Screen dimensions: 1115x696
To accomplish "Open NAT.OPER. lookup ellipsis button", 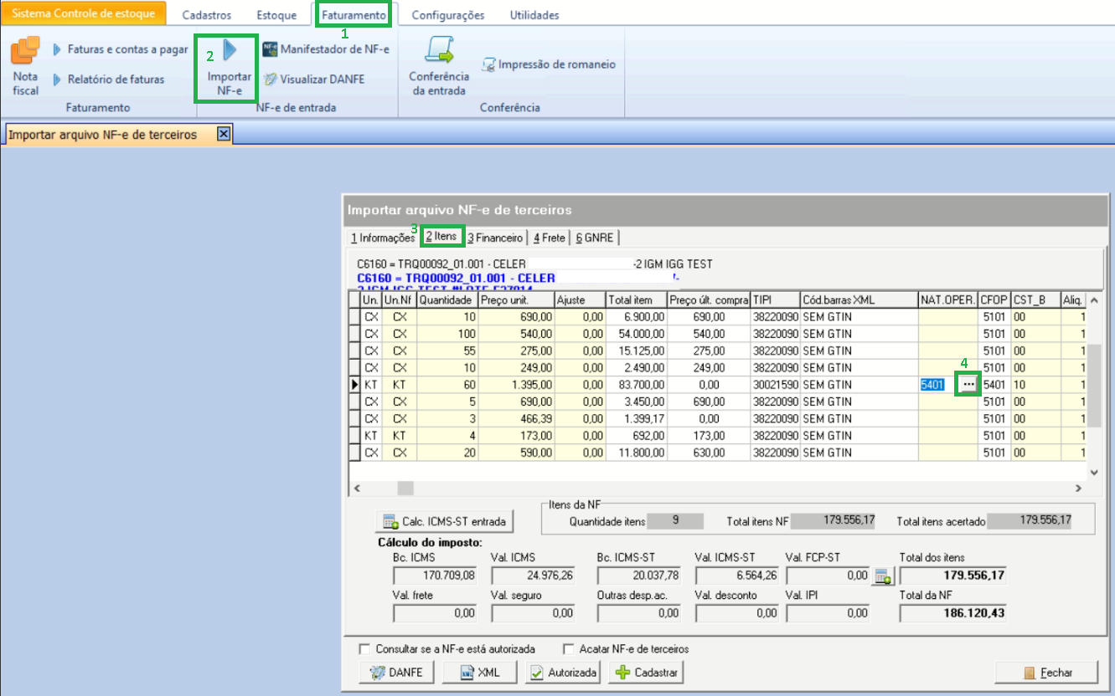I will 968,384.
